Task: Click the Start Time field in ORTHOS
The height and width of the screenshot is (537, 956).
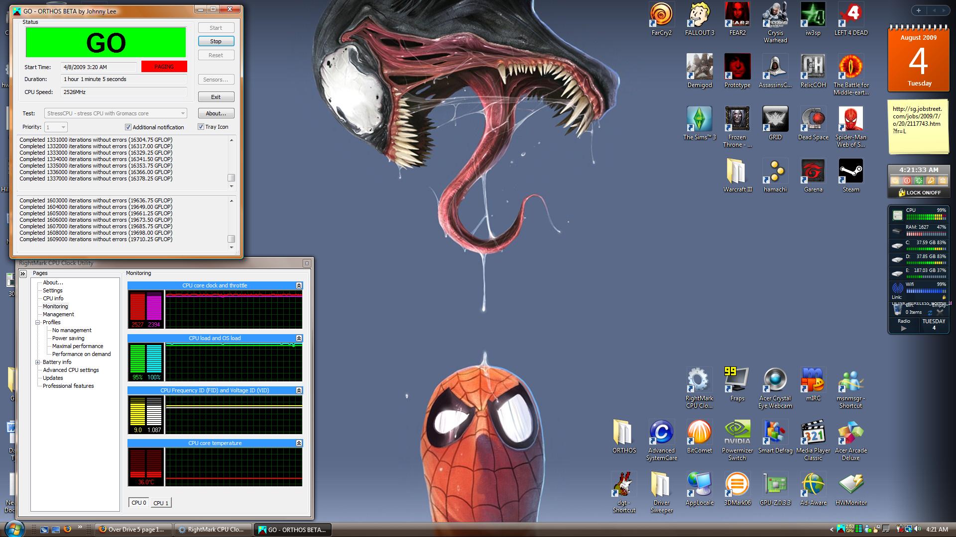Action: coord(99,67)
